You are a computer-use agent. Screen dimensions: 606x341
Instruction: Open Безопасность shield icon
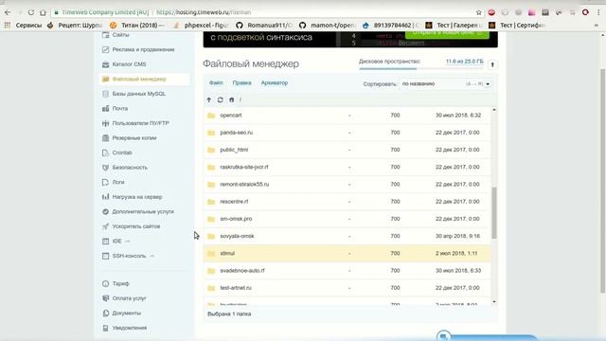click(x=105, y=168)
